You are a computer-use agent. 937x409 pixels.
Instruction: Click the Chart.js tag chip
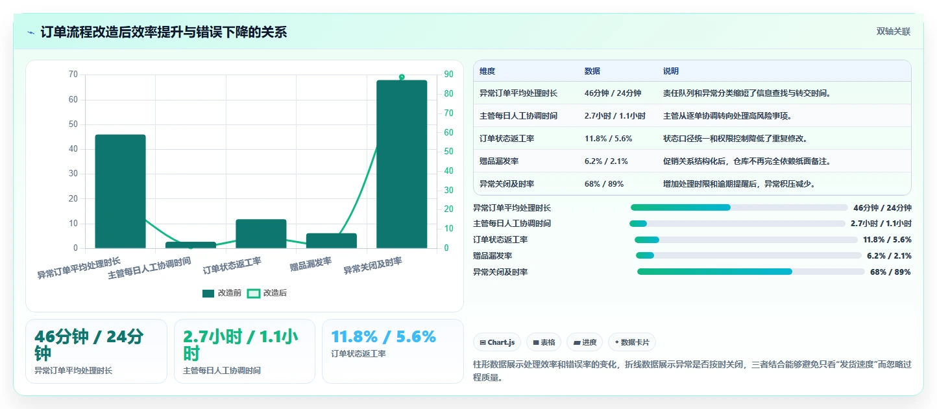click(498, 342)
